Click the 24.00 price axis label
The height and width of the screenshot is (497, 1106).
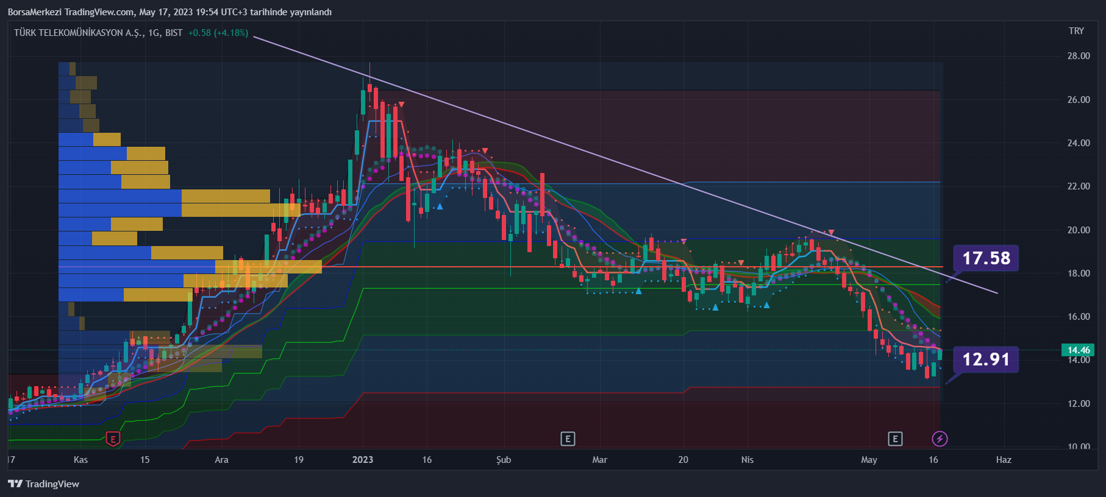click(1079, 143)
